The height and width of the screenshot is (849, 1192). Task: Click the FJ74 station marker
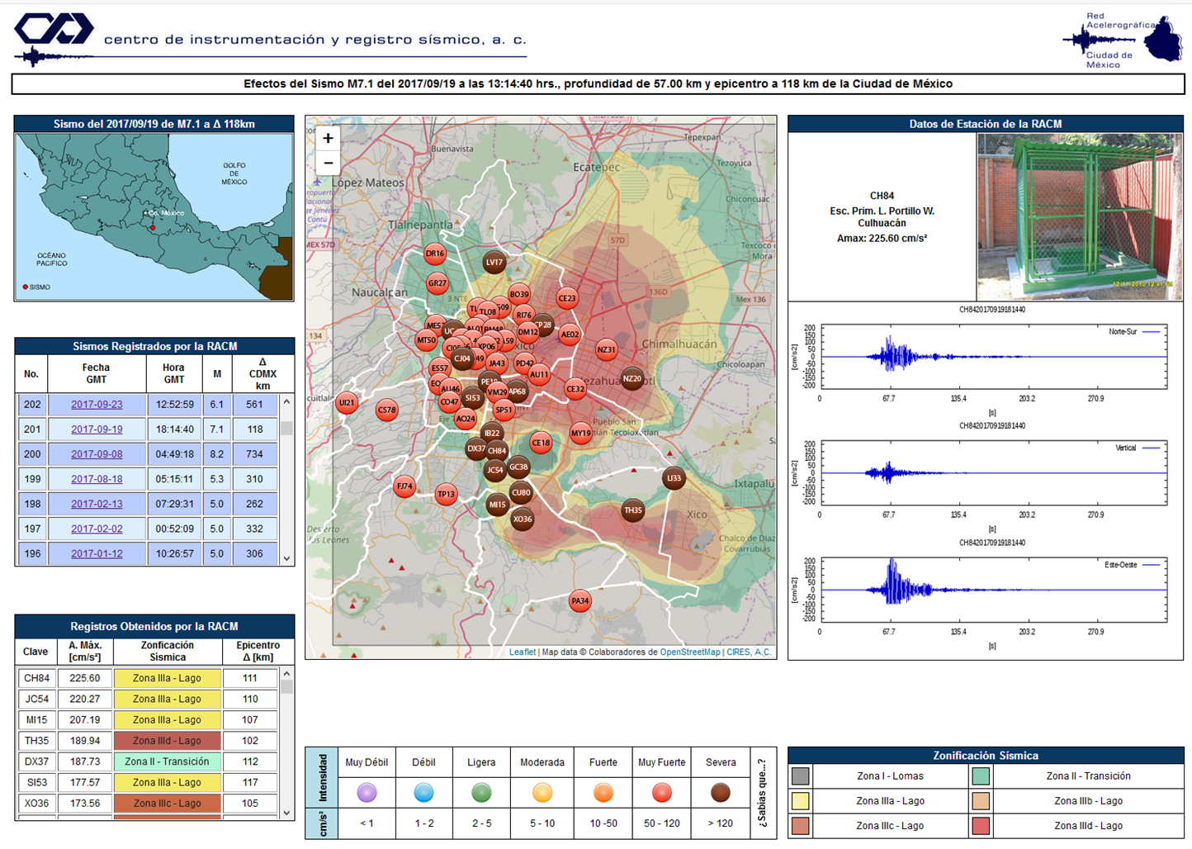coord(404,486)
